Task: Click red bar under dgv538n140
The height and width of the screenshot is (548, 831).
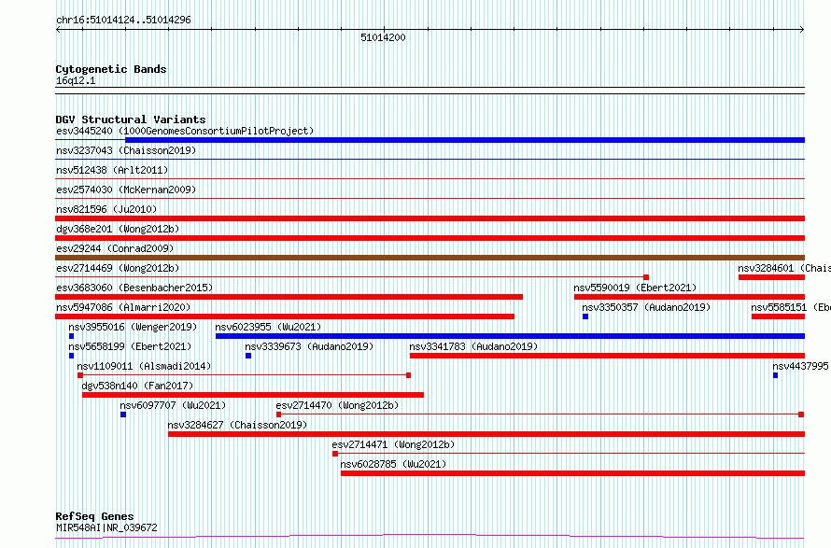Action: click(253, 395)
